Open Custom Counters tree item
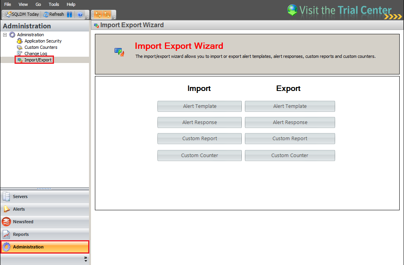Screen dimensions: 404x265 coord(41,47)
